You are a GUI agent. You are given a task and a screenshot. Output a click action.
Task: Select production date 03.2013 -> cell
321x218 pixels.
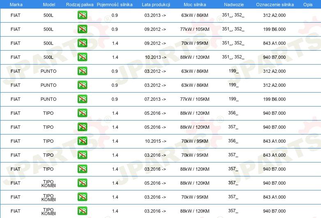[x=155, y=15]
